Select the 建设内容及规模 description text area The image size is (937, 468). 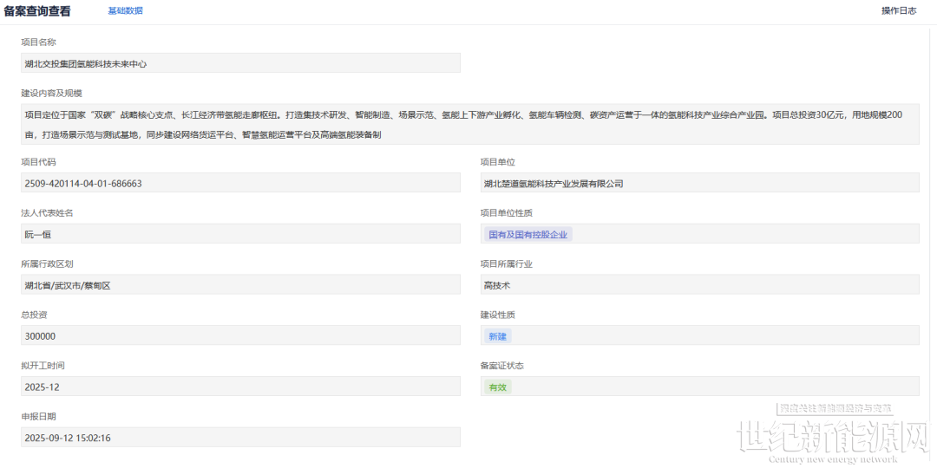[x=469, y=124]
